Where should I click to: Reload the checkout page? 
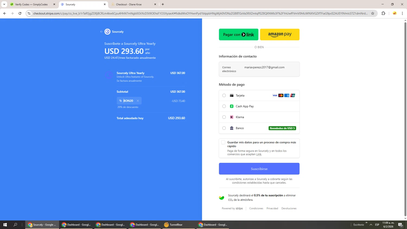[20, 13]
